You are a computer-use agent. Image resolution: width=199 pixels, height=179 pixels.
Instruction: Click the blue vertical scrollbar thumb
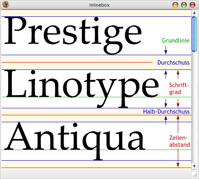194,34
